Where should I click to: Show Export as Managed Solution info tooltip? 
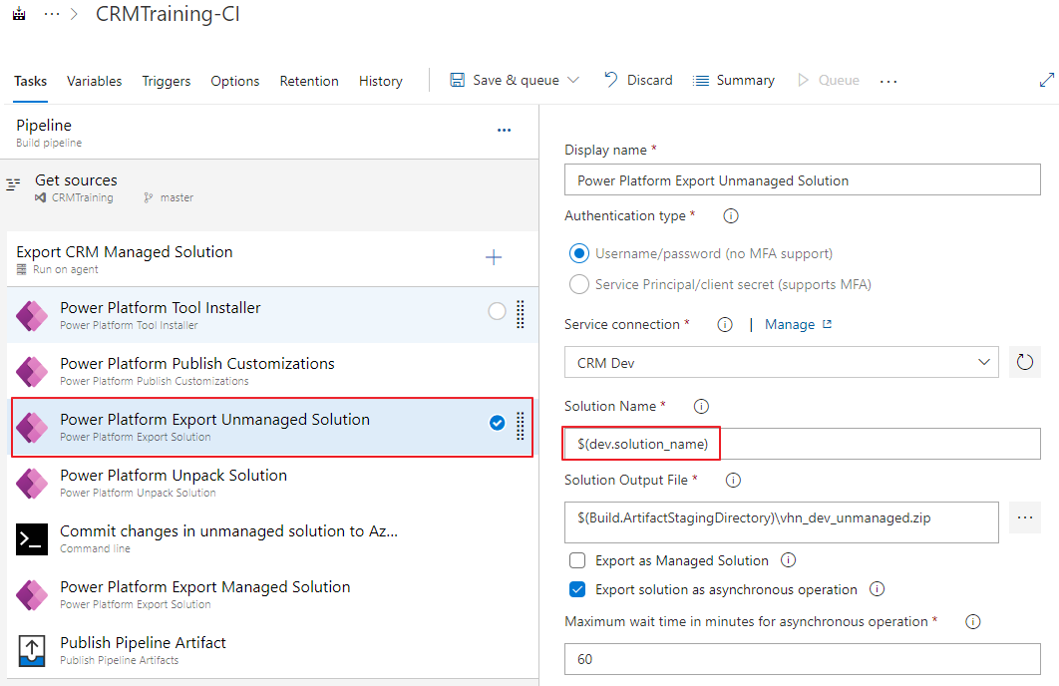(x=788, y=560)
